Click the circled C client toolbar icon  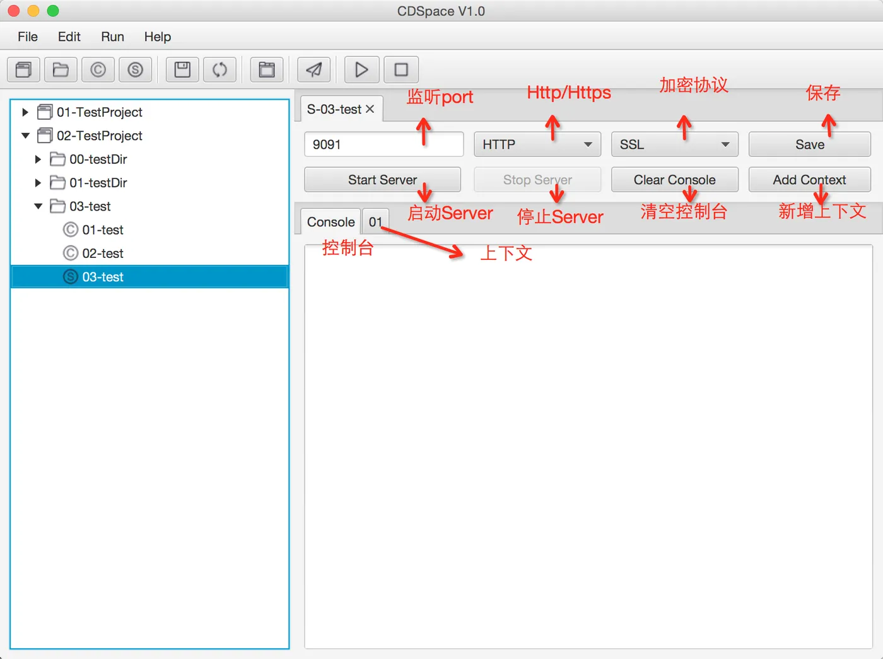point(98,69)
